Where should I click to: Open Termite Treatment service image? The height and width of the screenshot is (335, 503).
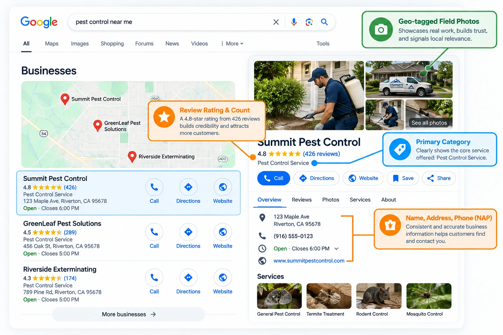tap(329, 296)
